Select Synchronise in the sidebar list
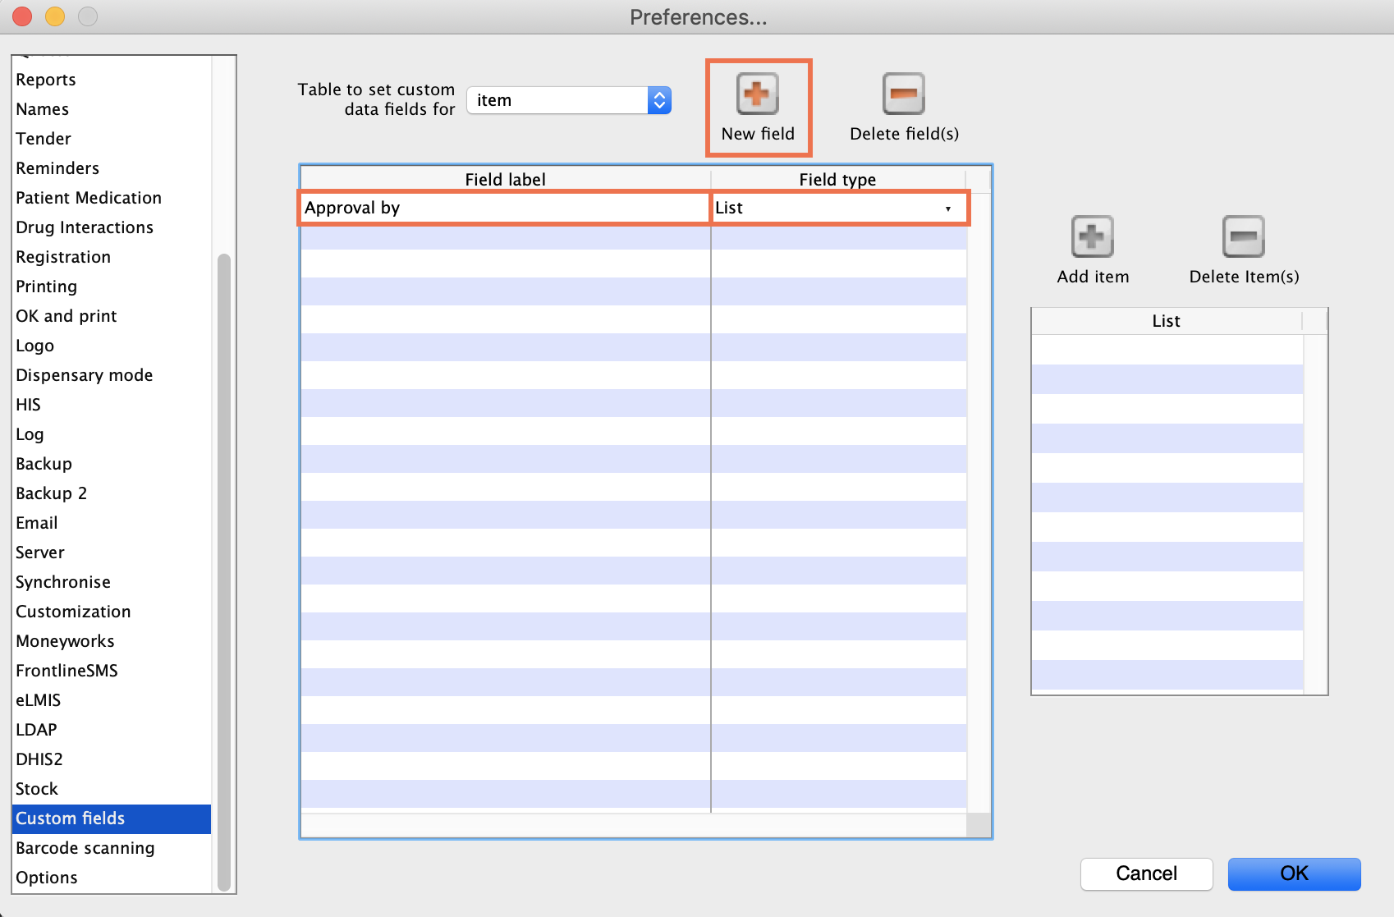 coord(63,582)
